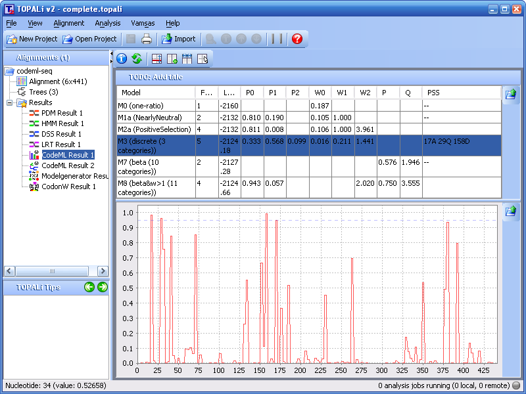Click the Alignments (1) panel header
526x394 pixels.
pos(57,58)
